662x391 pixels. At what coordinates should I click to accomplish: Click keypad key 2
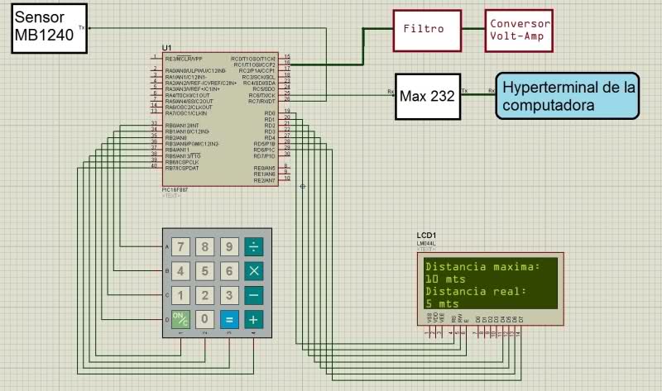click(x=204, y=295)
